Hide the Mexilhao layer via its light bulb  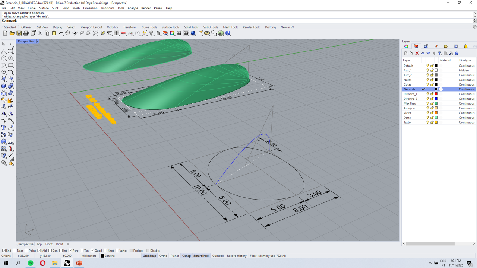point(427,103)
